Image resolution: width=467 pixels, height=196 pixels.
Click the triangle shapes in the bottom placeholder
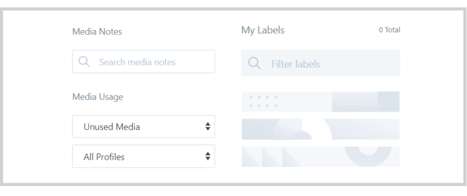(272, 157)
